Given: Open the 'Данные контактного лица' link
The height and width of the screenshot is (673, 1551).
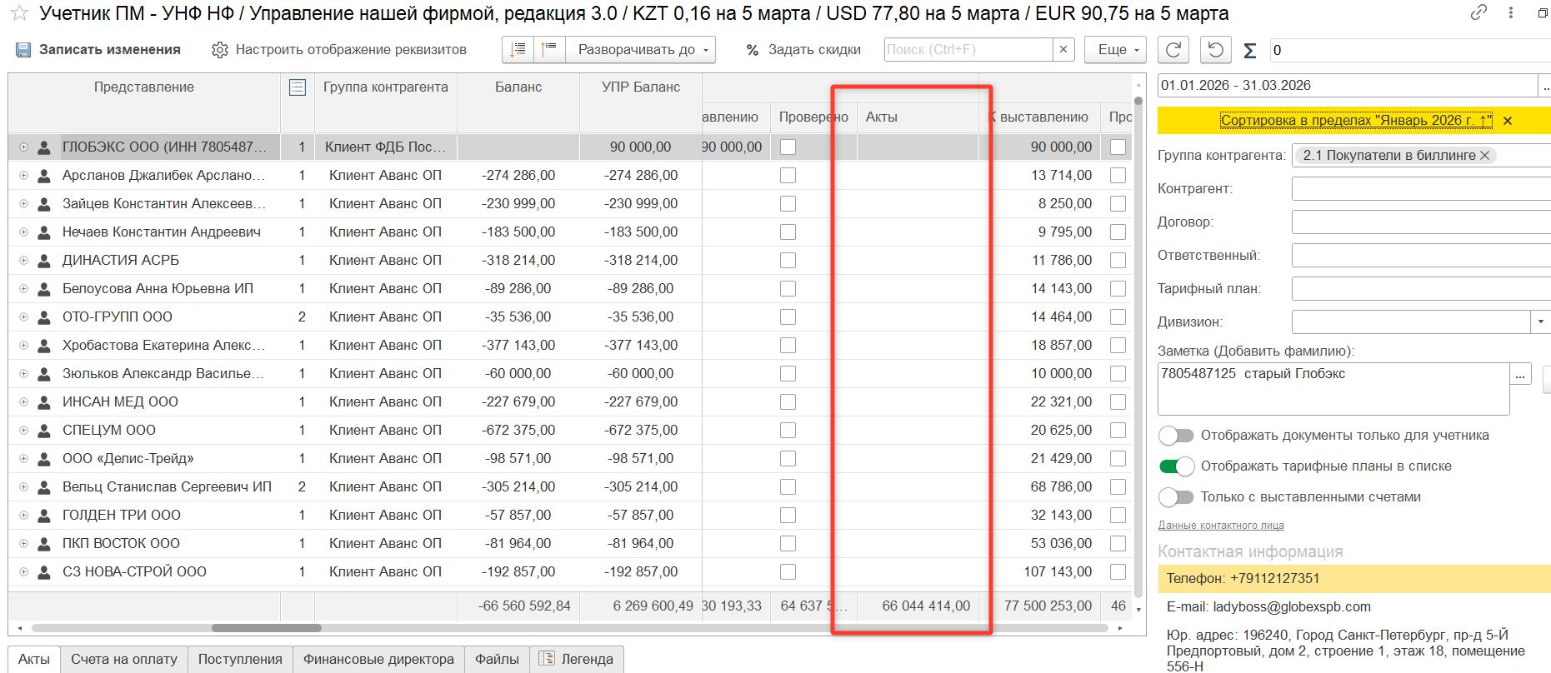Looking at the screenshot, I should 1220,526.
